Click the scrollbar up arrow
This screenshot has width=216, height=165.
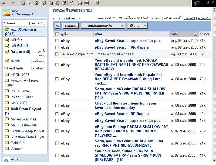click(x=214, y=9)
